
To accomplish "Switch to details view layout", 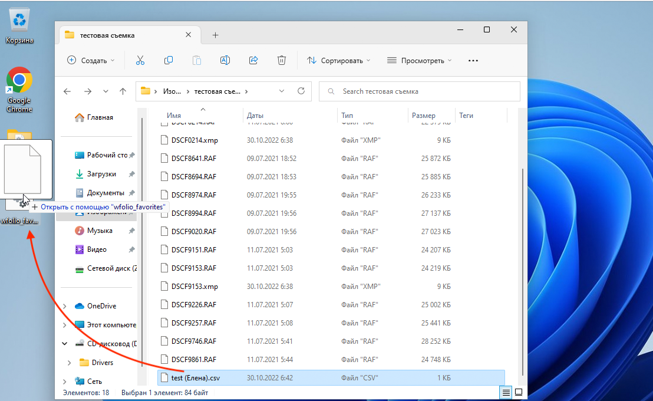I will point(506,392).
